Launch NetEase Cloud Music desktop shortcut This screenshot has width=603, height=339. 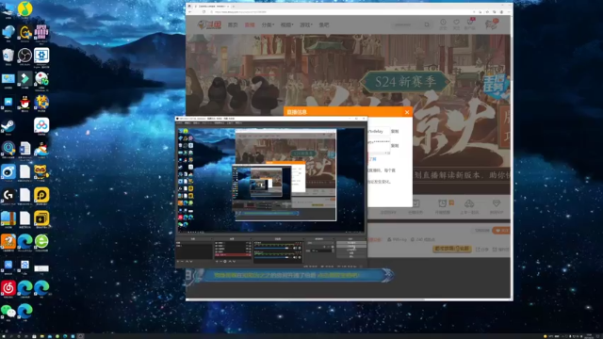pos(8,288)
